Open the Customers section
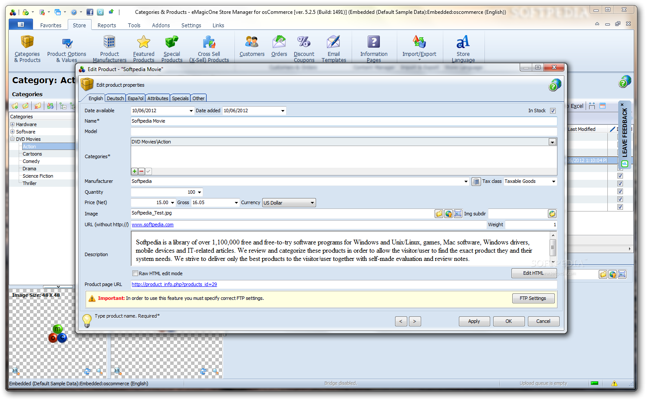646x400 pixels. click(252, 46)
